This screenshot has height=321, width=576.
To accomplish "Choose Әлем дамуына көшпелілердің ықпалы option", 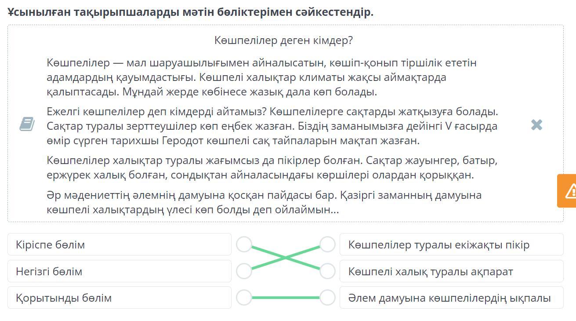I will [x=451, y=298].
